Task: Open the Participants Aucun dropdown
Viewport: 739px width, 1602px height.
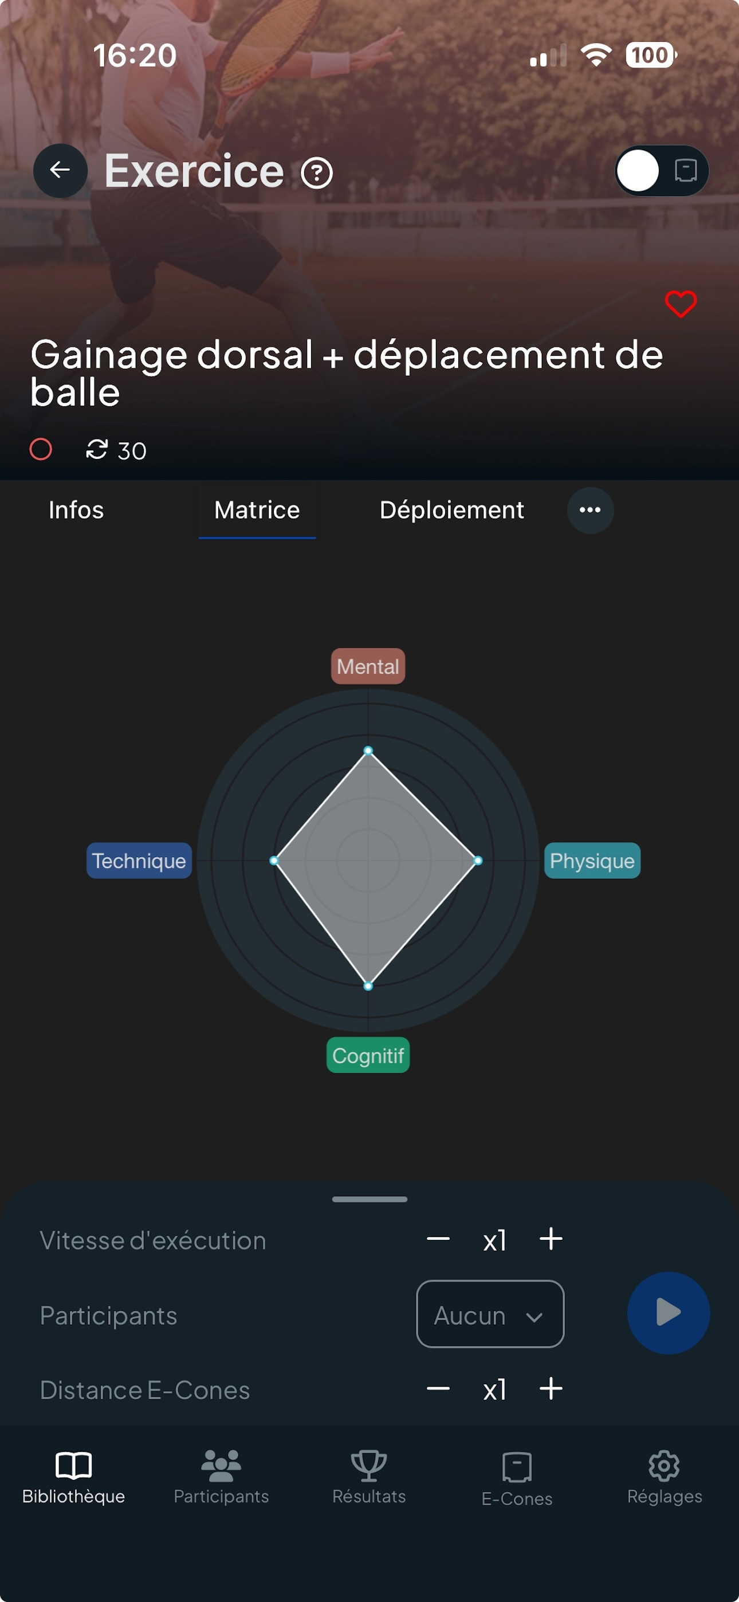Action: 490,1313
